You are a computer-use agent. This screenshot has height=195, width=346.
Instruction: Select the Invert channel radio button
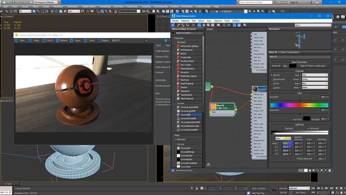pyautogui.click(x=271, y=83)
